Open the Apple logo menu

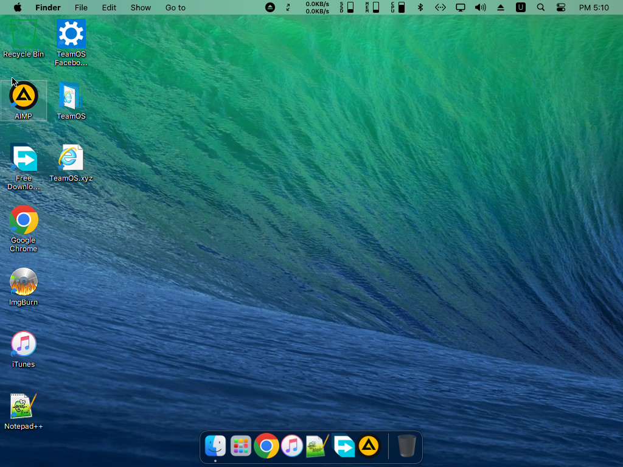18,7
